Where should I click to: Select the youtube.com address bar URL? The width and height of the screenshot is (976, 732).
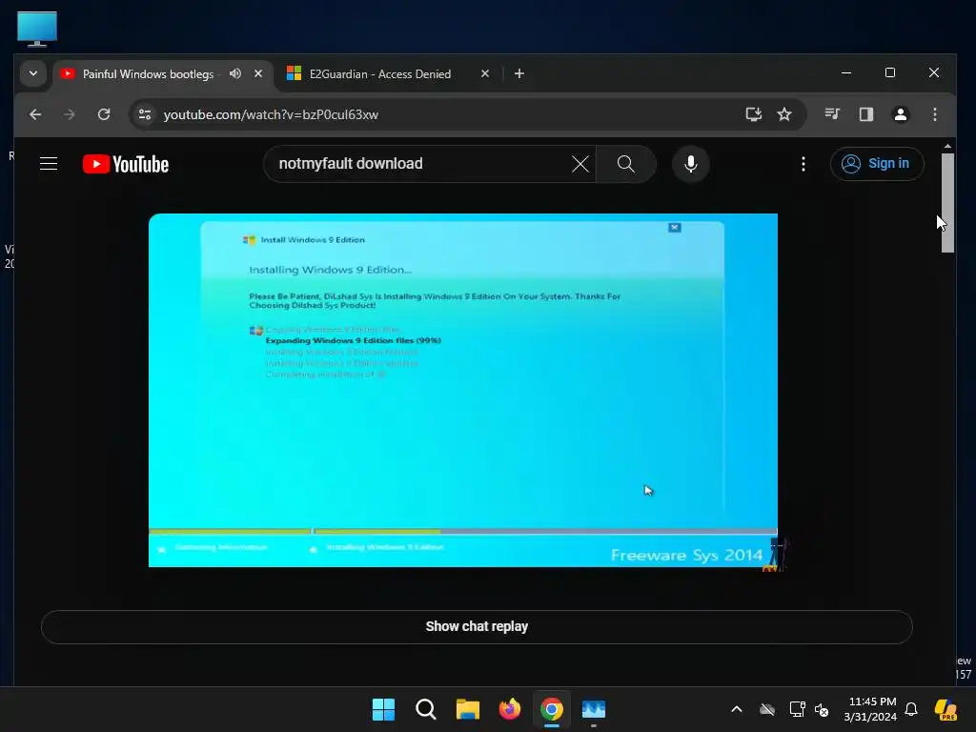(271, 114)
